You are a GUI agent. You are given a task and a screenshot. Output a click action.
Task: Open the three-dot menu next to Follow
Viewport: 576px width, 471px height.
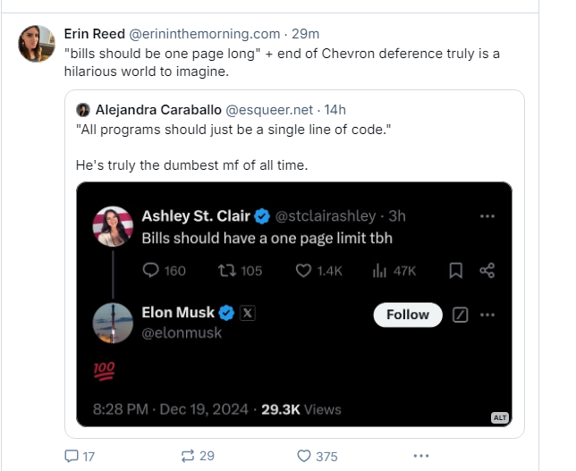(x=487, y=315)
